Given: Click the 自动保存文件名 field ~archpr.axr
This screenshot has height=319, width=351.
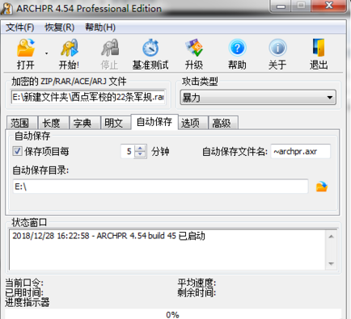Looking at the screenshot, I should click(300, 151).
